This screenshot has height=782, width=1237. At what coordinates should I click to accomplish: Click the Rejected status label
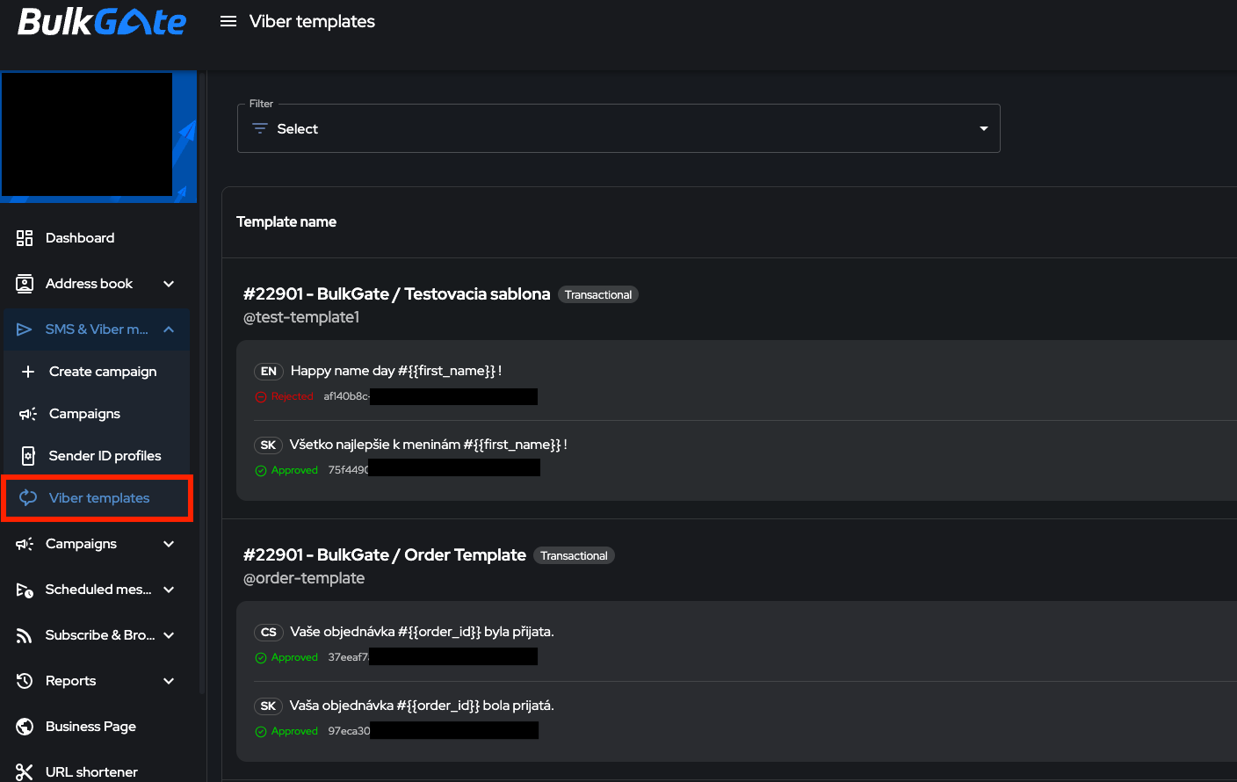(292, 397)
